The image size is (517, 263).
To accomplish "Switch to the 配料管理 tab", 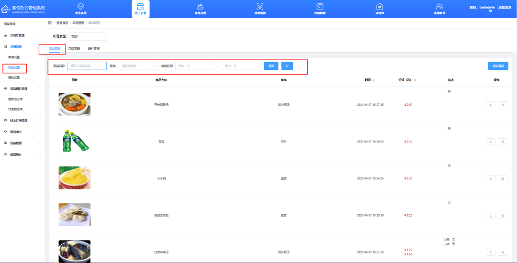I will 94,49.
